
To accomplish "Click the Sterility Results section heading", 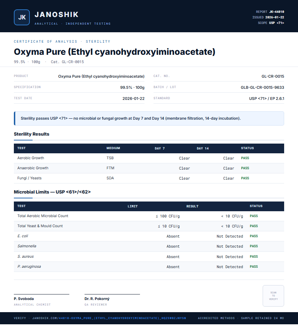I will pyautogui.click(x=32, y=134).
